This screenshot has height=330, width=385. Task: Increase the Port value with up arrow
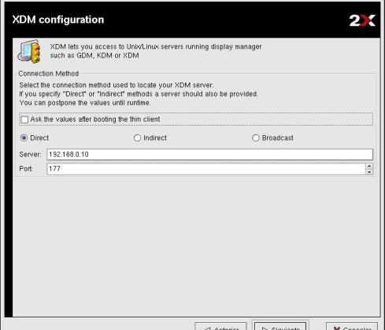tap(369, 166)
